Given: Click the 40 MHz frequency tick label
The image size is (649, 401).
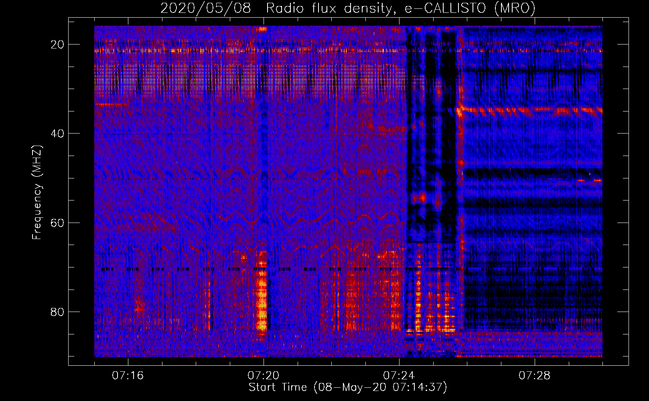Looking at the screenshot, I should point(57,134).
